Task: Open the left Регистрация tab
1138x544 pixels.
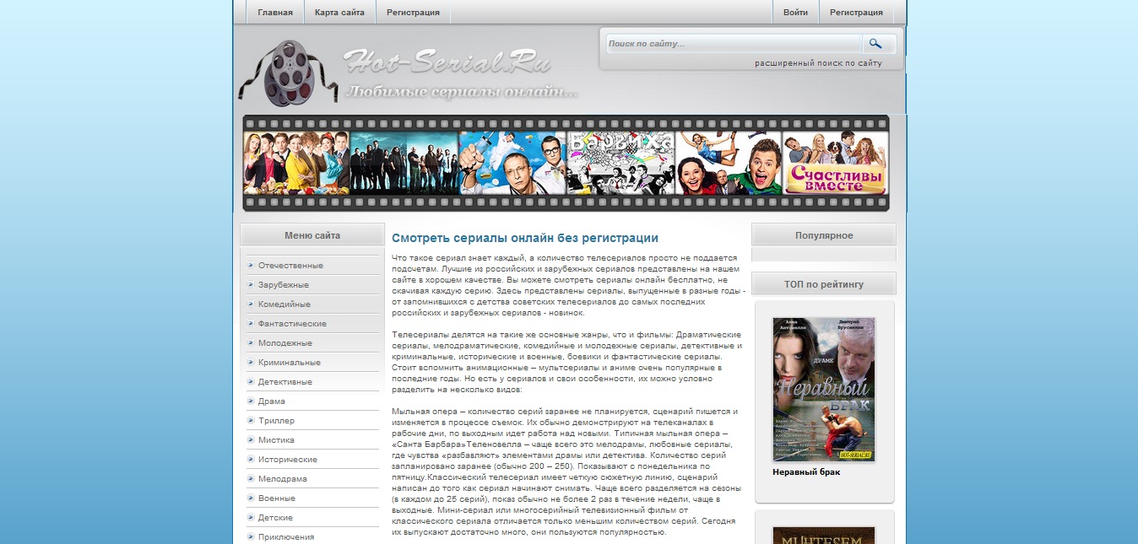Action: [x=413, y=13]
